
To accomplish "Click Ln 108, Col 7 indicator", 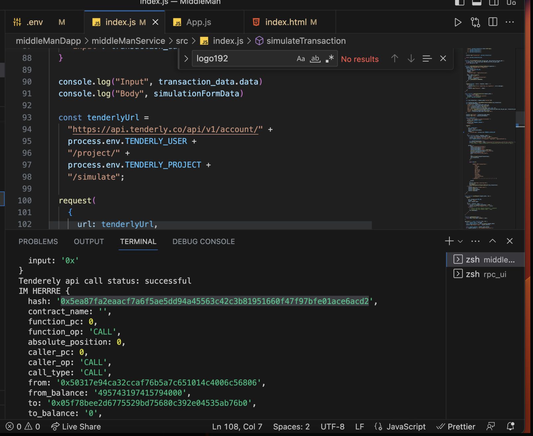I will coord(237,427).
